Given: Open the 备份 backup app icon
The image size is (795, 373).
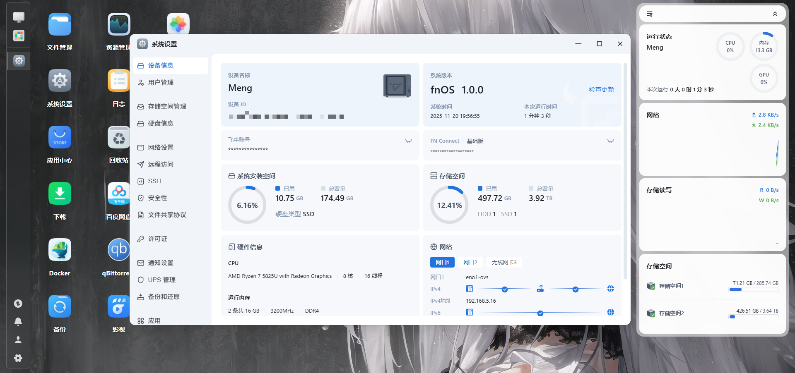Looking at the screenshot, I should coord(60,306).
